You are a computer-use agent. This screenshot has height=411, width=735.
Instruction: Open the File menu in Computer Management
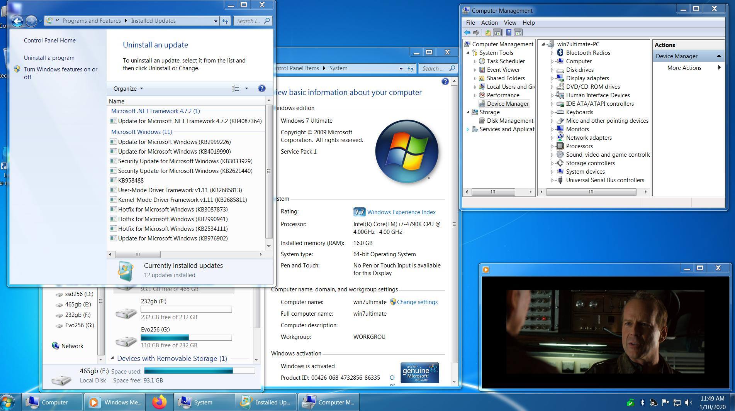(x=470, y=23)
